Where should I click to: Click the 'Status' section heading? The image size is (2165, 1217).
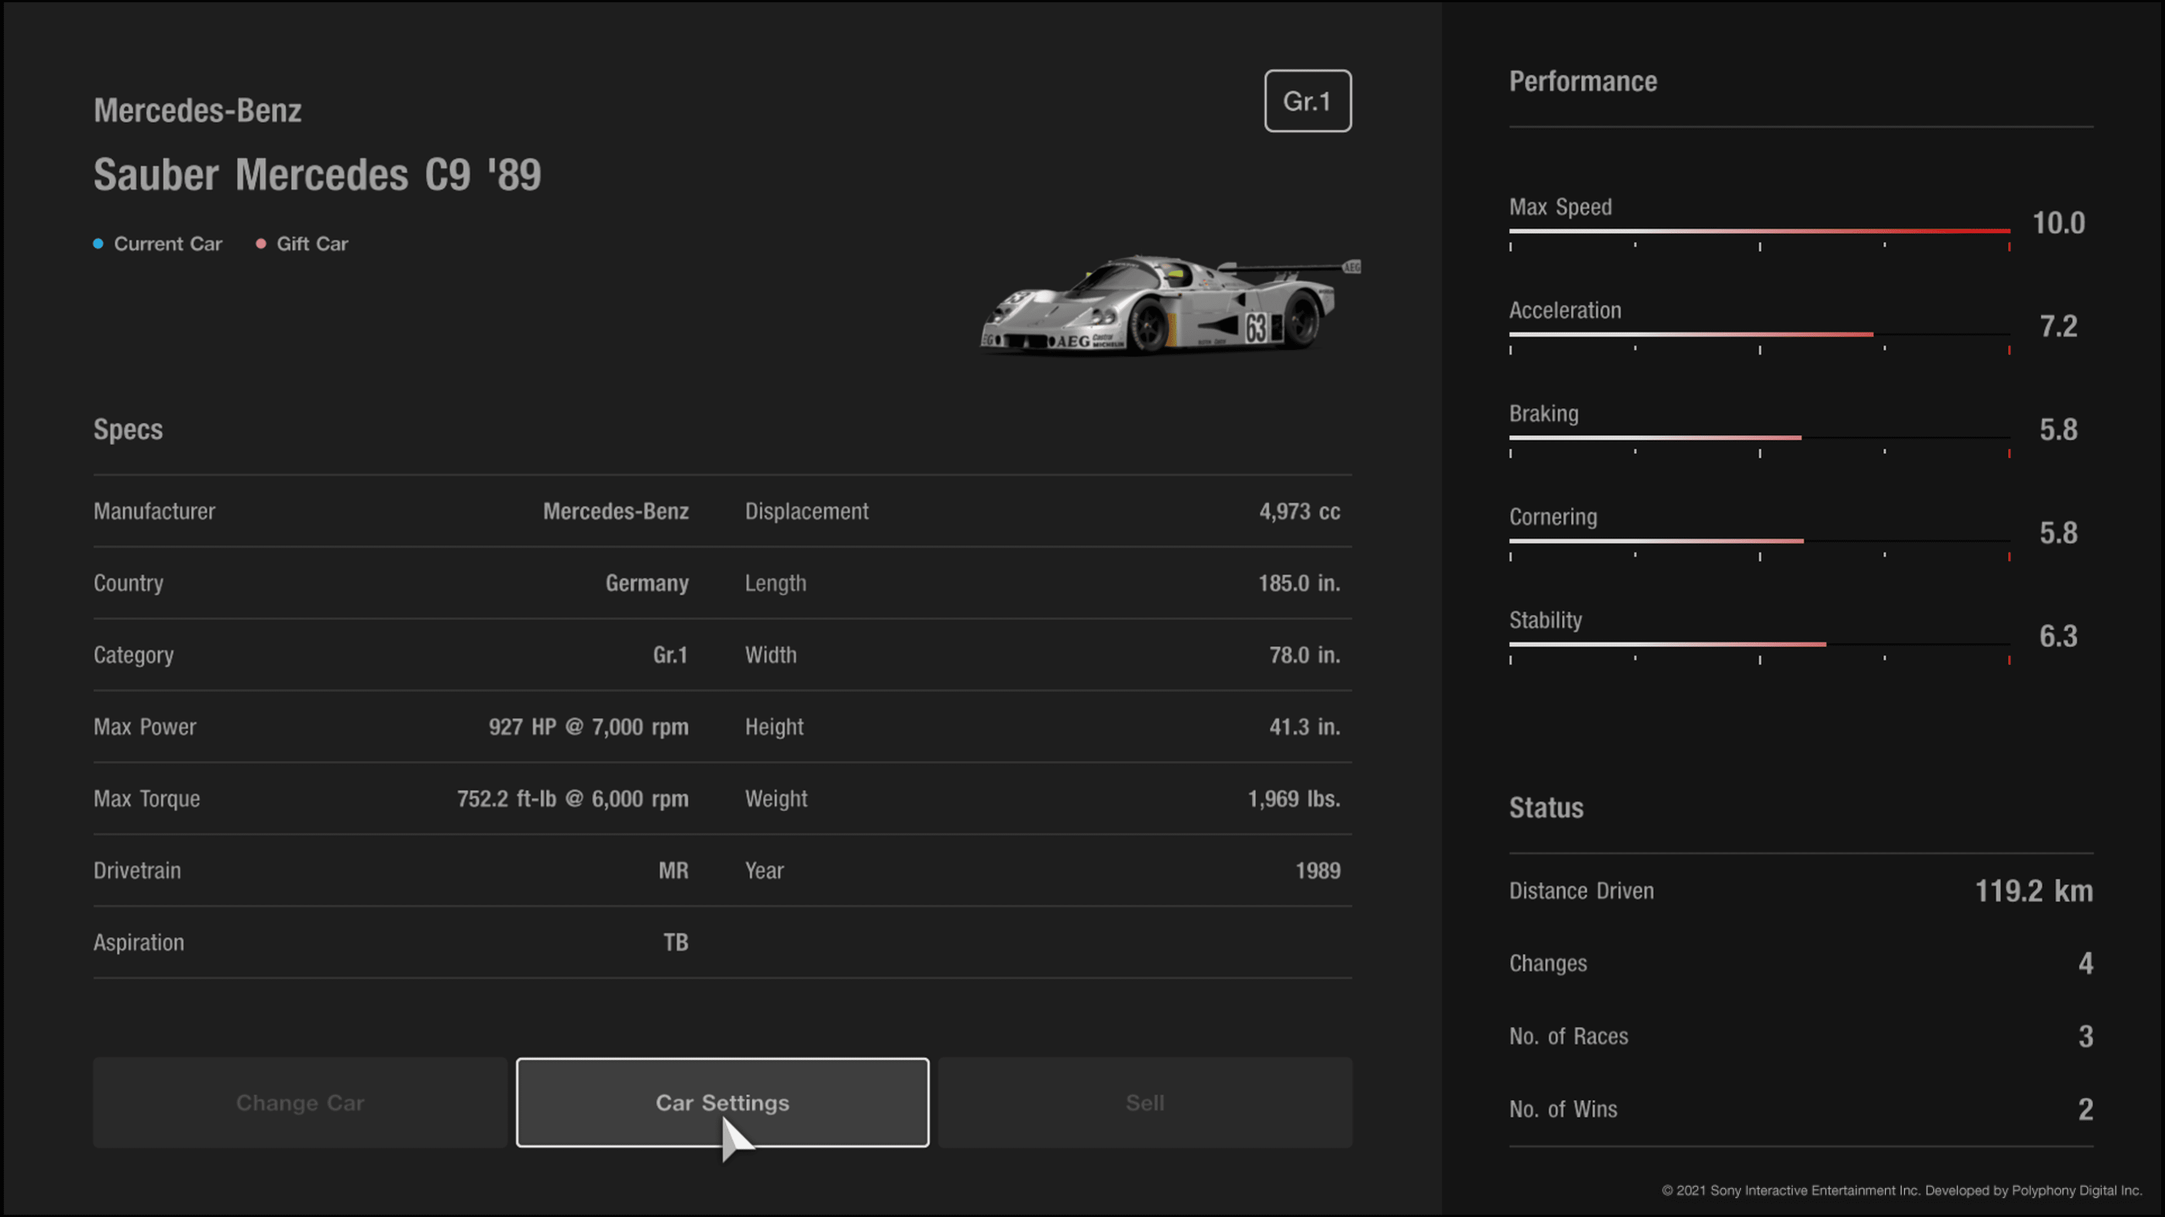click(1545, 808)
